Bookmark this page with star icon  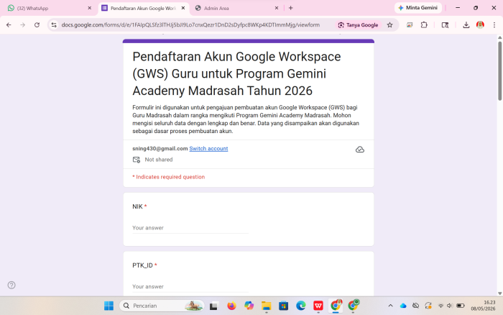(x=389, y=24)
